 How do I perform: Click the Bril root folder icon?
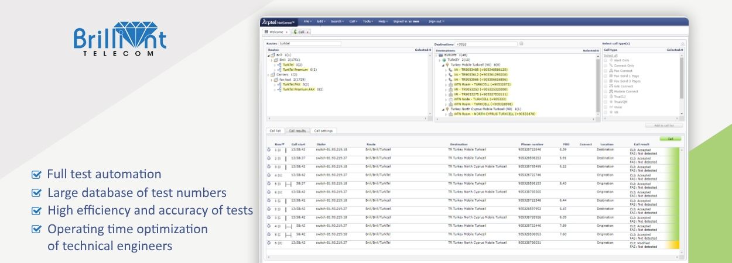click(273, 55)
